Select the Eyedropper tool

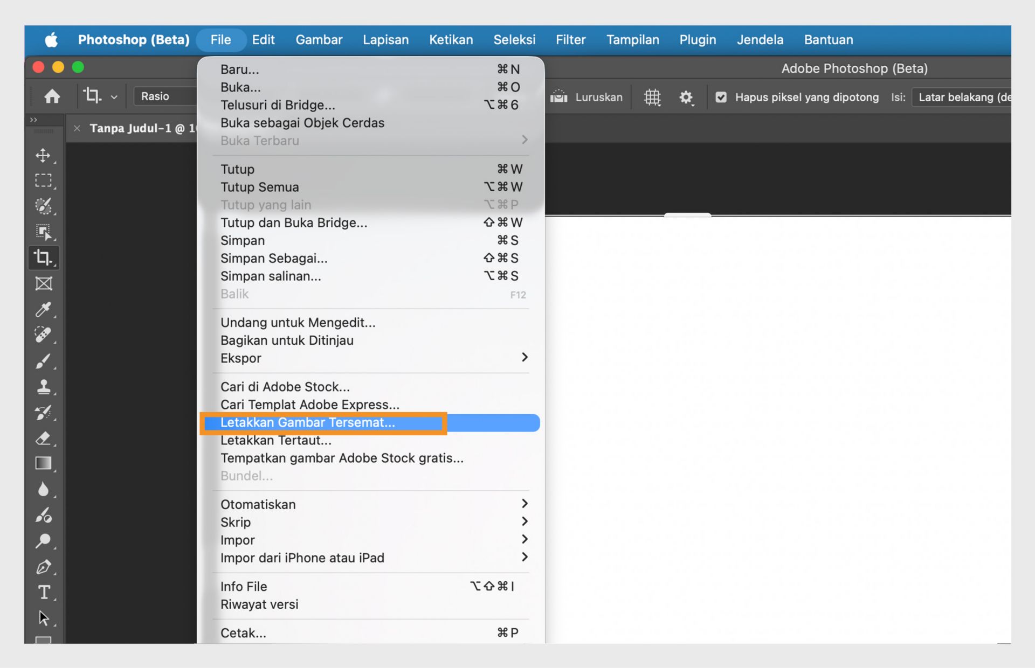tap(44, 310)
